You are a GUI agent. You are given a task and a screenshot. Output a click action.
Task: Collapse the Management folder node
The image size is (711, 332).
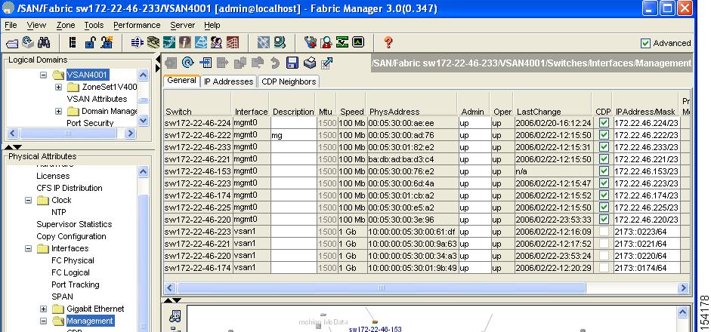(x=44, y=321)
